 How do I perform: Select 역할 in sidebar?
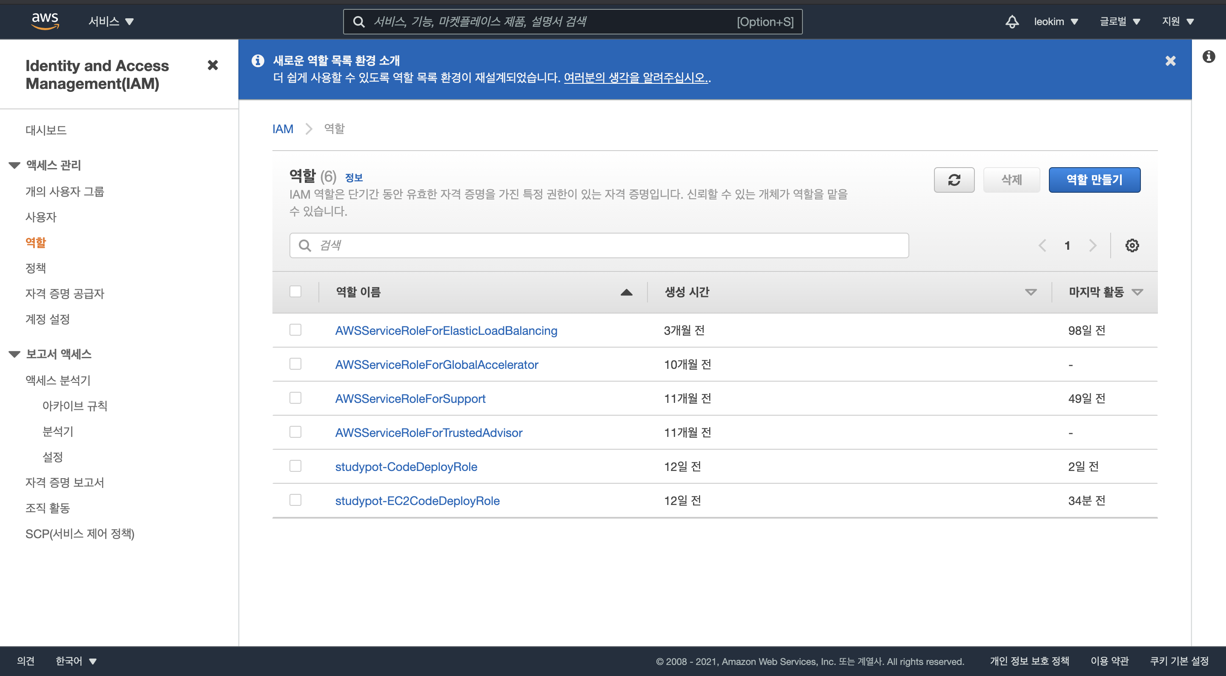coord(36,242)
